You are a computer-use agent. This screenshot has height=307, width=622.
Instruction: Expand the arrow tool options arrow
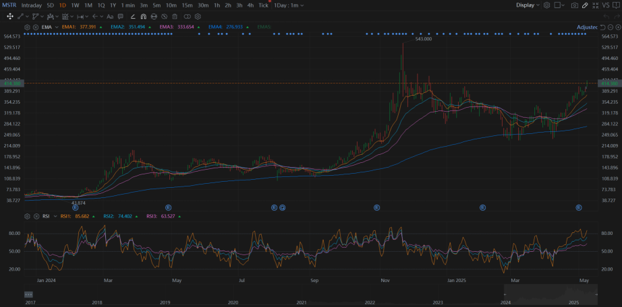point(102,17)
